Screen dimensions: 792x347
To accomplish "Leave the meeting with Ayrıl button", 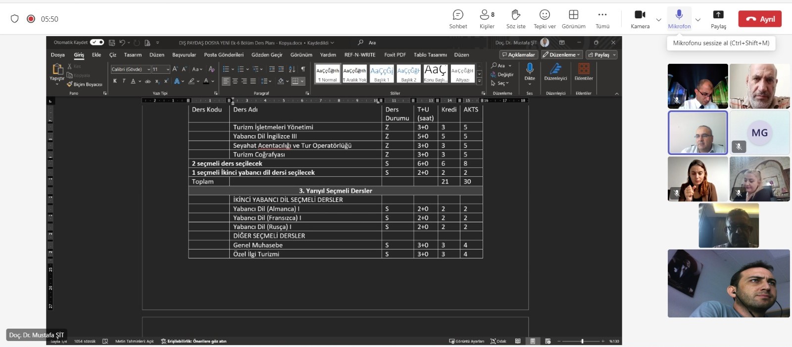I will pyautogui.click(x=760, y=19).
